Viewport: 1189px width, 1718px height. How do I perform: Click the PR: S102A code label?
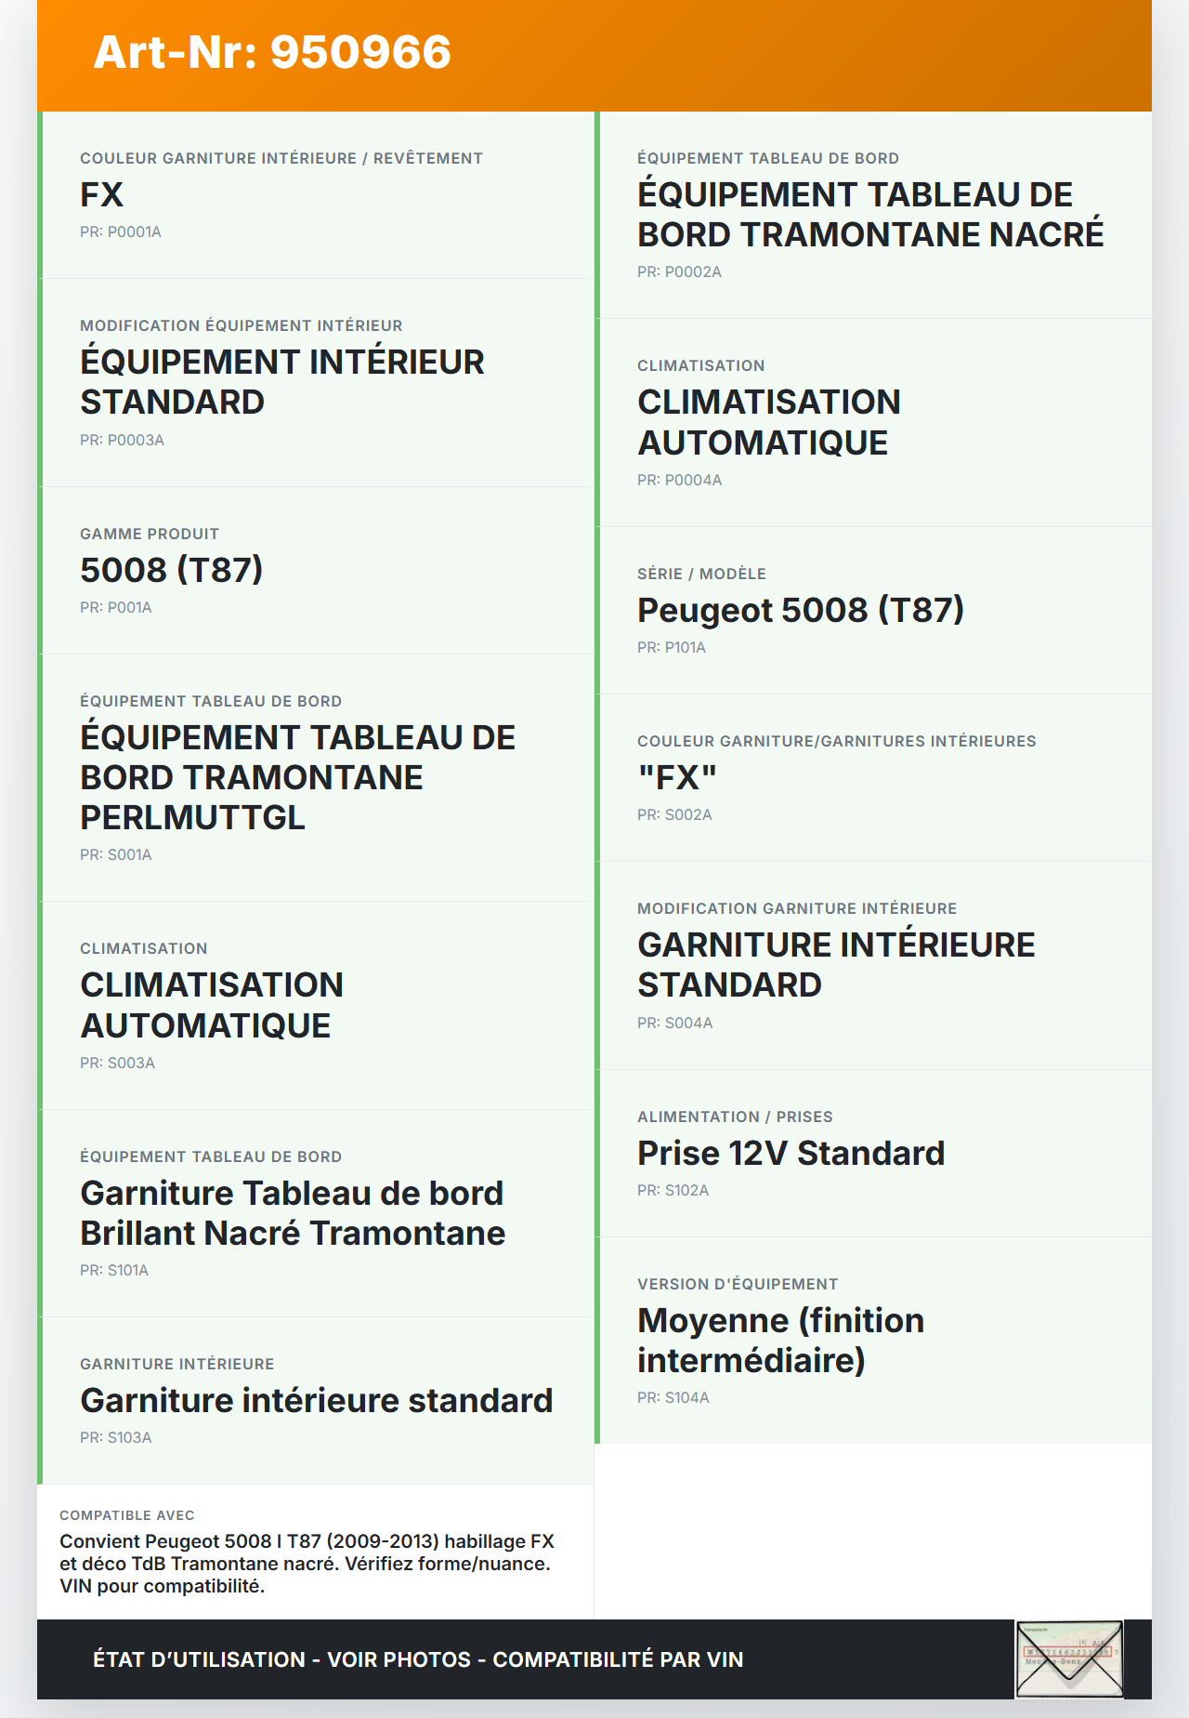(x=673, y=1191)
